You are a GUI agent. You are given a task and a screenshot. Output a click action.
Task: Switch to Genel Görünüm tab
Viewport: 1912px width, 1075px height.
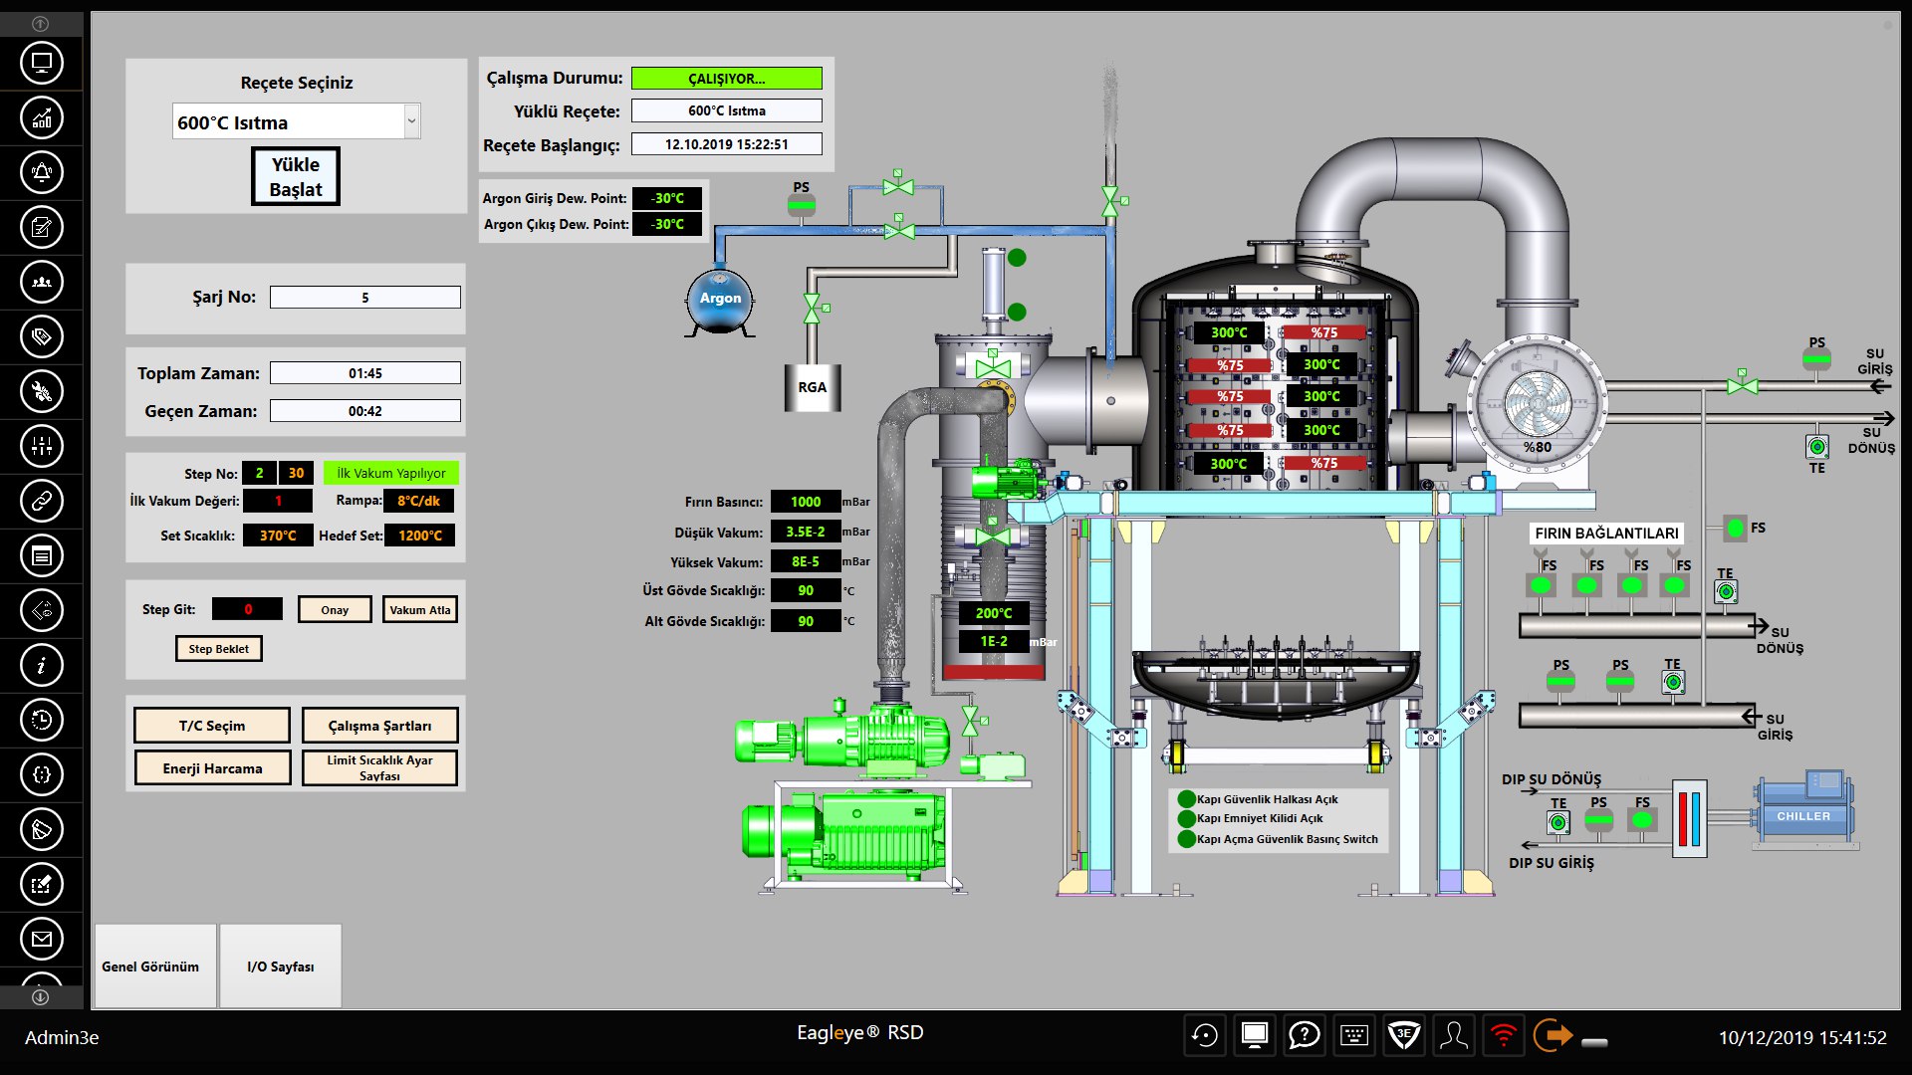[155, 967]
